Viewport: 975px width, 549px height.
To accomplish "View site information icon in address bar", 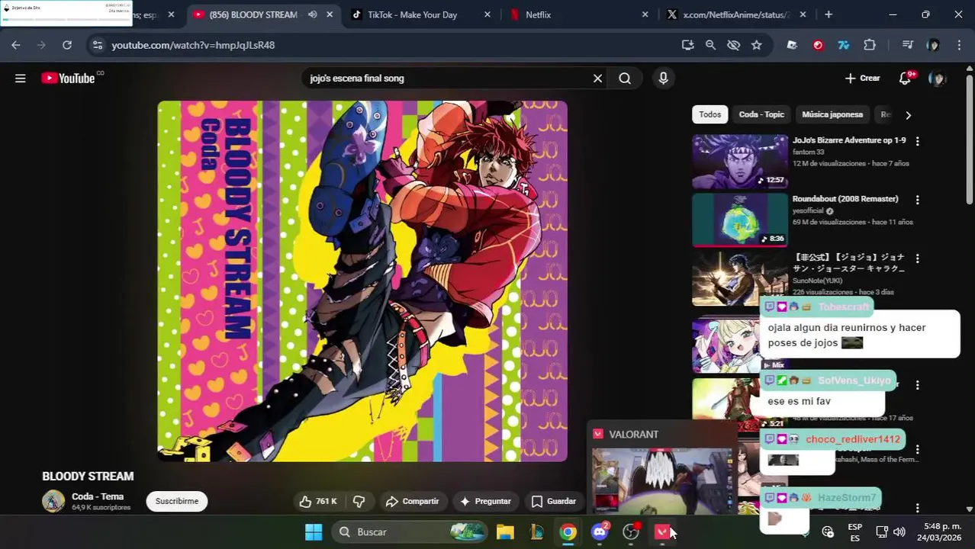I will pos(97,45).
